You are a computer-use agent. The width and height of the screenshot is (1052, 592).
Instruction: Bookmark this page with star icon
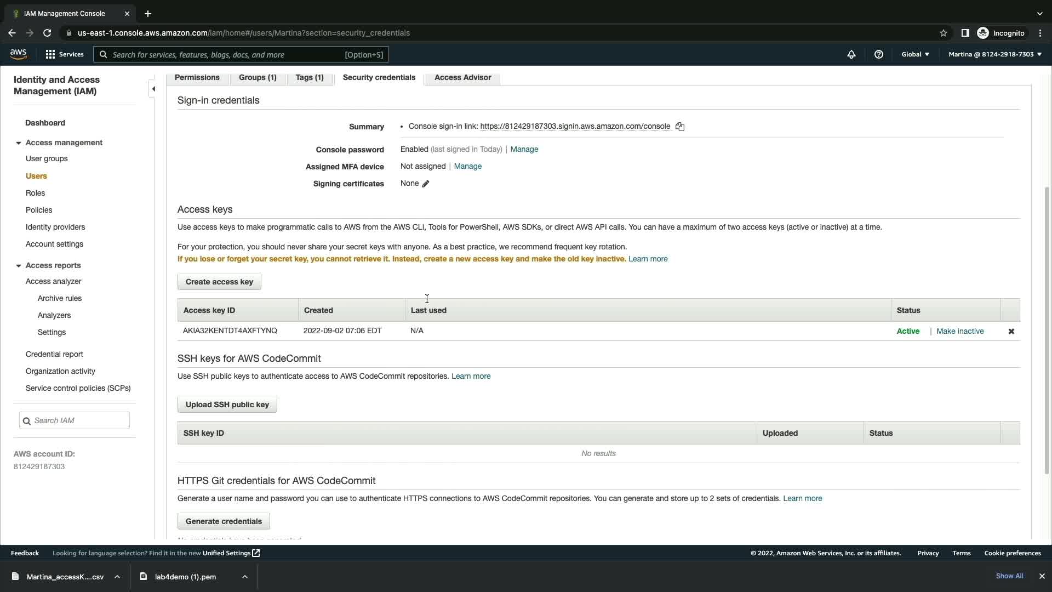(x=944, y=33)
